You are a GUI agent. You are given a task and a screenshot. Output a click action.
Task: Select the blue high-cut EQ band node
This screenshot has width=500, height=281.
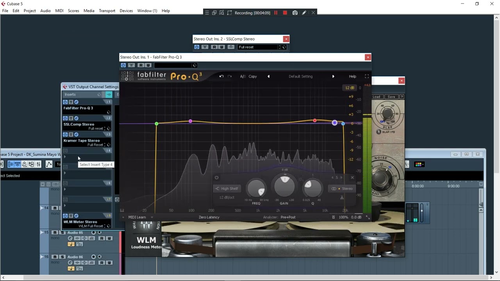point(343,124)
